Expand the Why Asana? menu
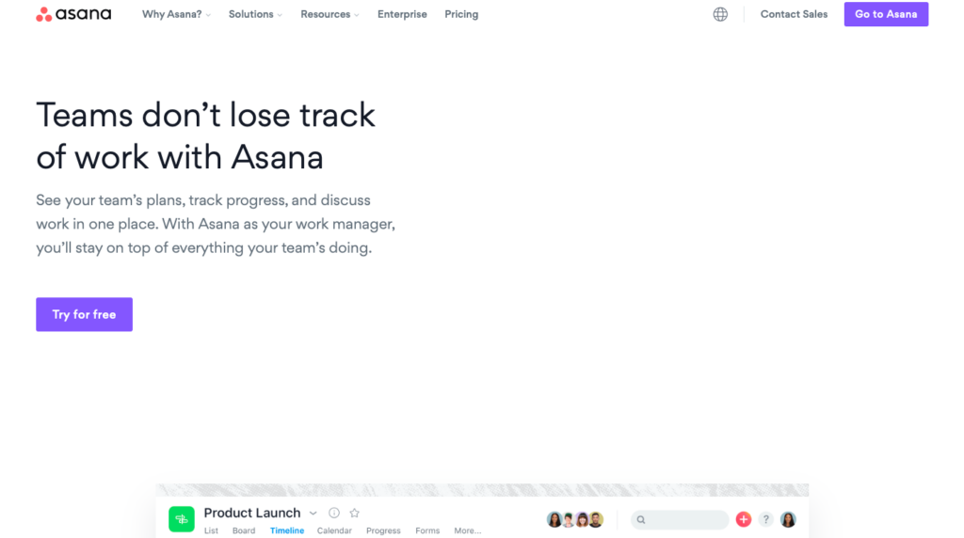This screenshot has width=964, height=538. 176,14
